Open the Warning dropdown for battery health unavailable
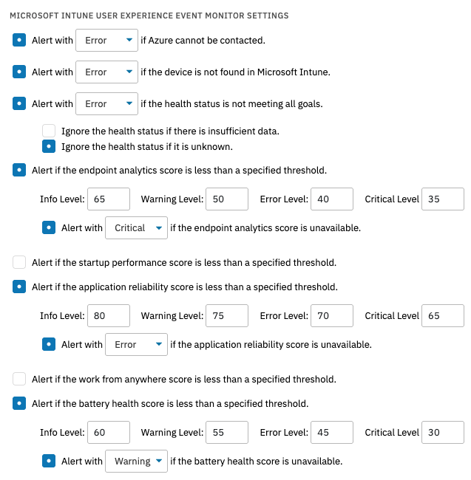This screenshot has width=471, height=480. click(x=136, y=461)
